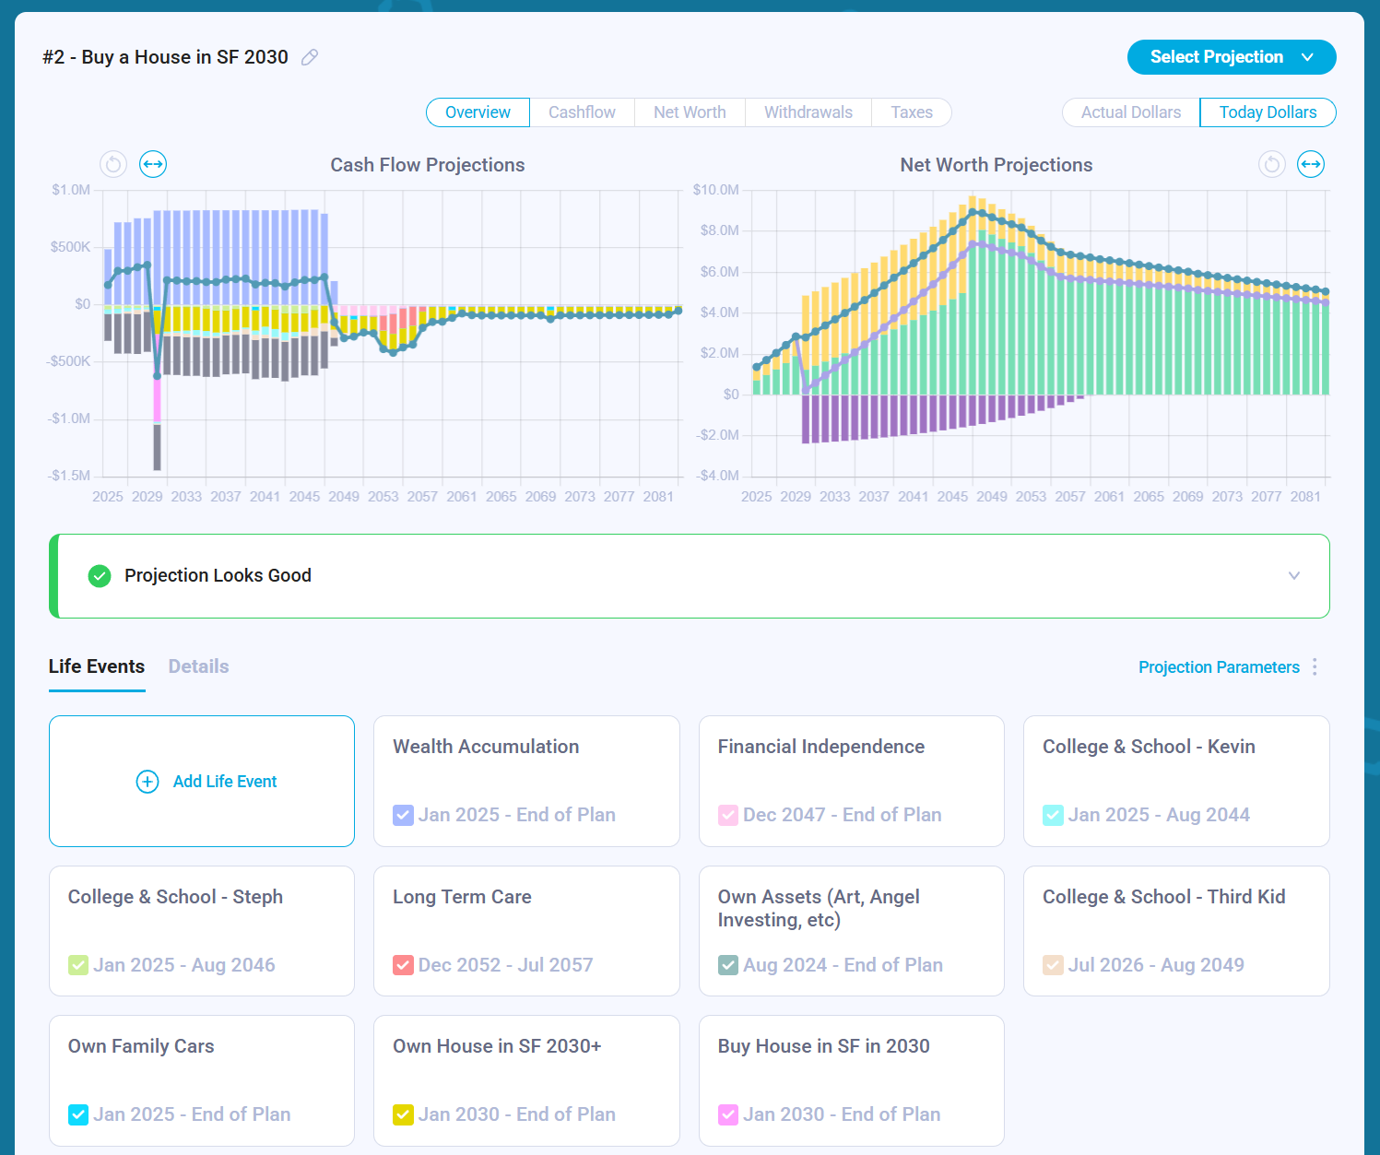This screenshot has width=1380, height=1155.
Task: Toggle the Buy House in SF in 2030 checkbox
Action: 728,1114
